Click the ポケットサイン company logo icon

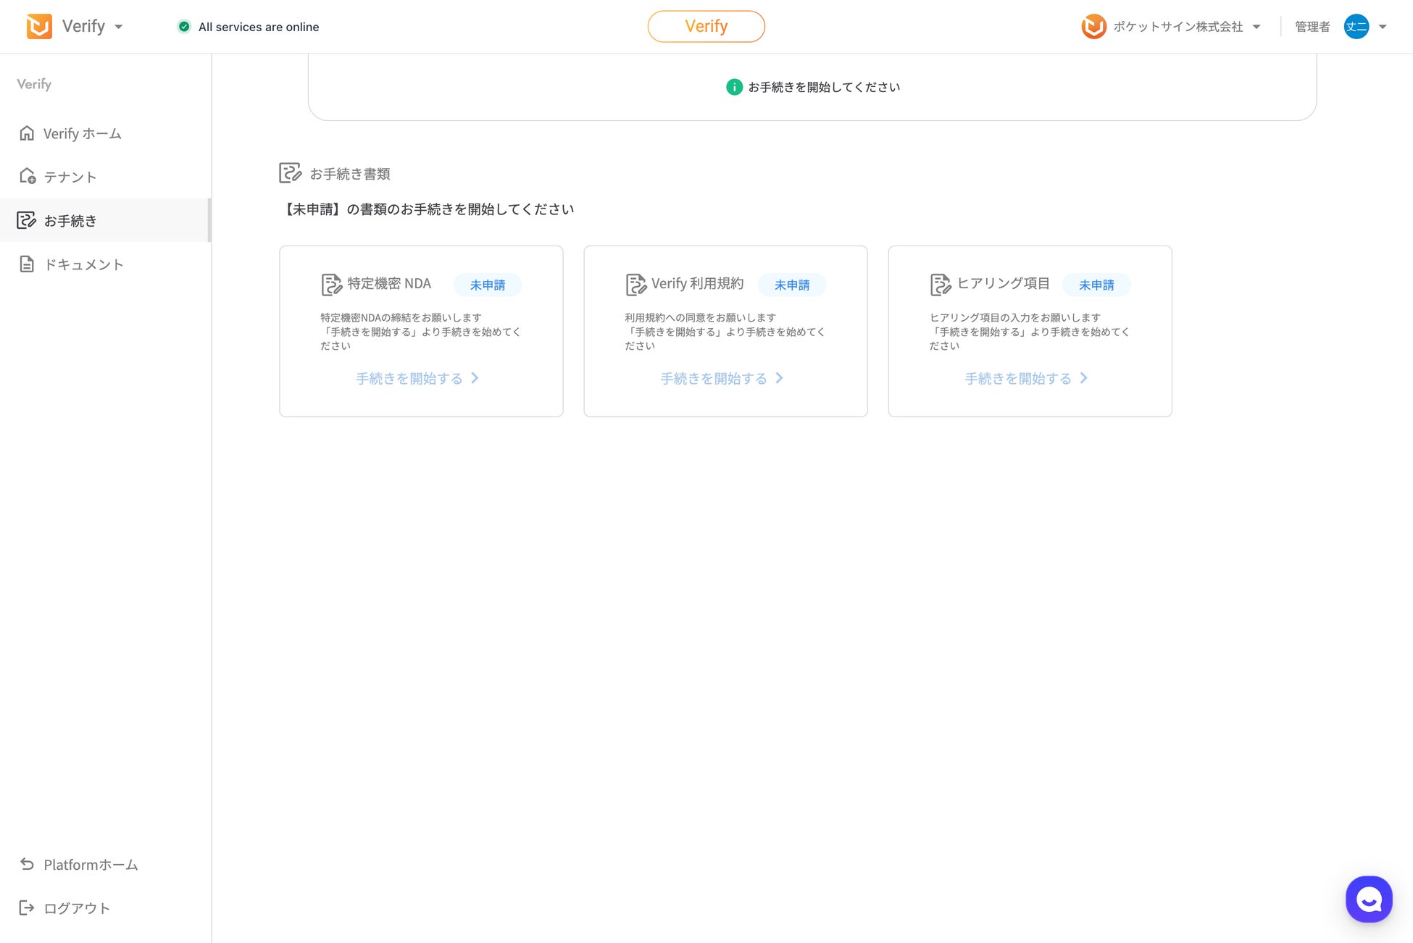(x=1093, y=27)
